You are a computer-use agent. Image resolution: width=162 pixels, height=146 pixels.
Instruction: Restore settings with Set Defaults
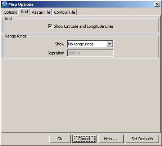(x=142, y=139)
